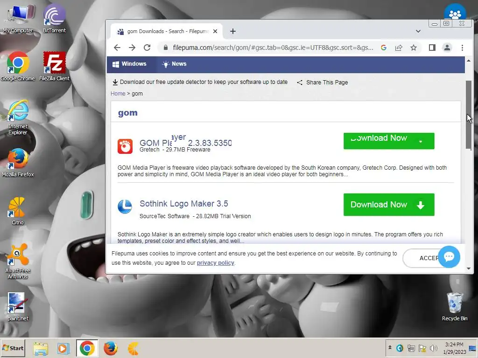Click Share This Page
The height and width of the screenshot is (358, 478).
[322, 82]
